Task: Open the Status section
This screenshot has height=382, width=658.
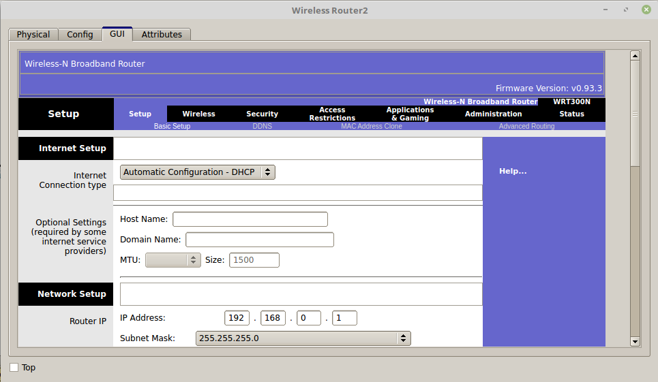Action: pyautogui.click(x=571, y=114)
